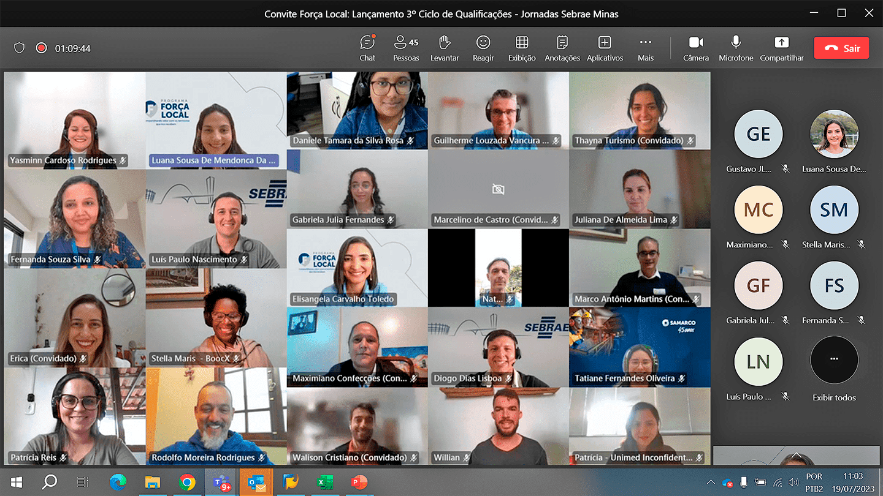Click Exibir todos to show all participants
Screen dimensions: 883x496
tap(834, 366)
